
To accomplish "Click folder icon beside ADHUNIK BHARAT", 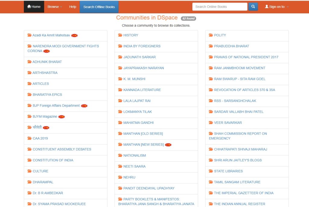I will click(x=30, y=62).
